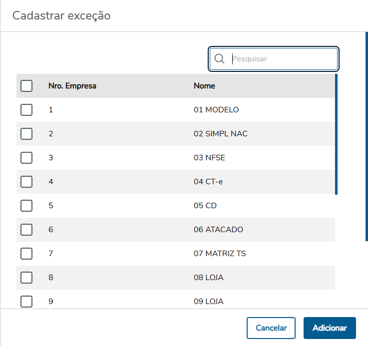
Task: Select checkbox for 02 SIMPL NAC
Action: [x=26, y=134]
